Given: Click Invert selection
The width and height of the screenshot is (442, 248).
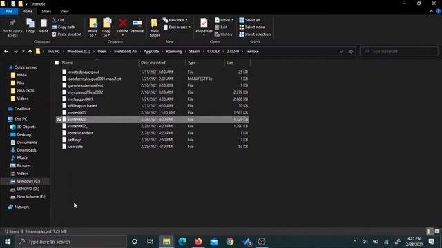Looking at the screenshot, I should tap(255, 34).
